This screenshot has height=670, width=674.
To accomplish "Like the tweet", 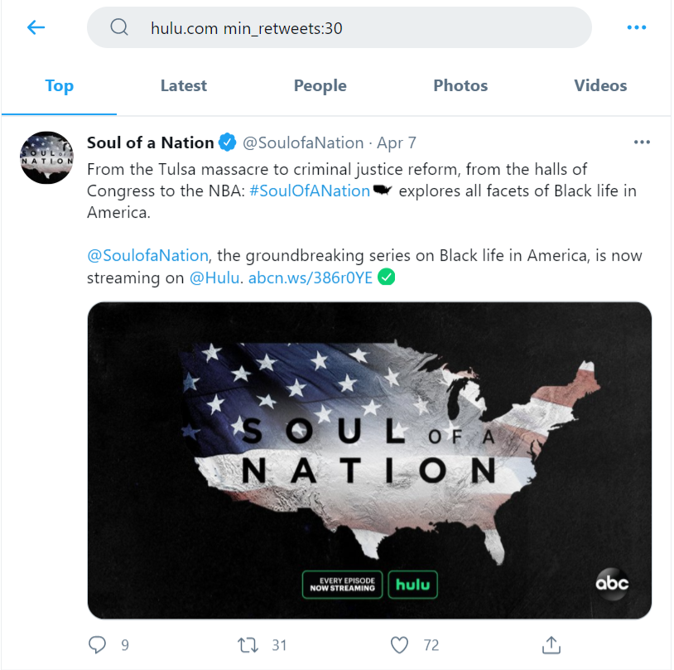I will (x=399, y=644).
